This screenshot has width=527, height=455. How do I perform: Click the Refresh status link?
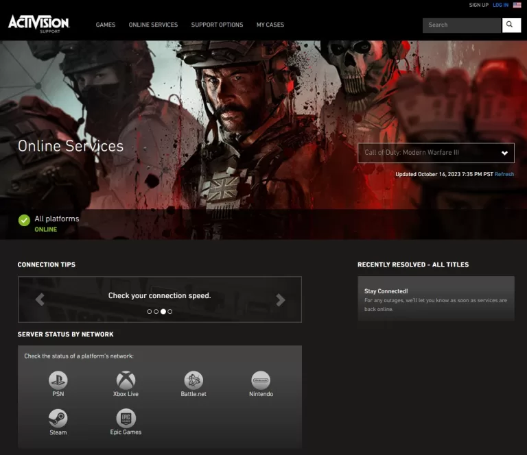coord(504,174)
